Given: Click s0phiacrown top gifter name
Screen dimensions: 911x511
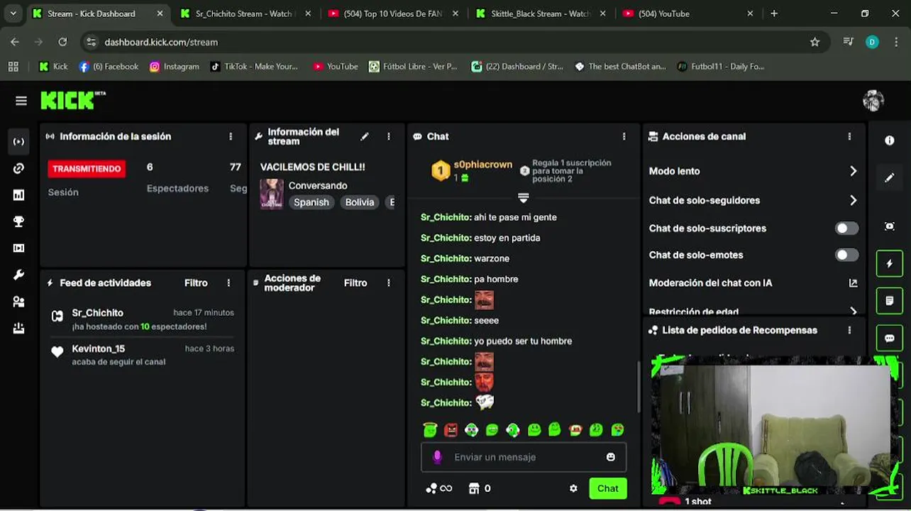Looking at the screenshot, I should 482,165.
